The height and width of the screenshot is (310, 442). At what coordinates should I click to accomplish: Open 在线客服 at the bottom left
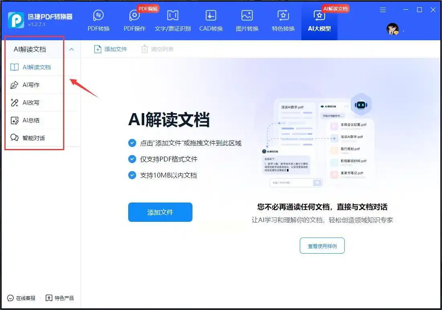pos(21,298)
